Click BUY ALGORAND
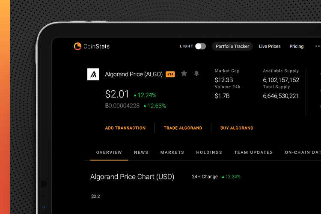The width and height of the screenshot is (321, 214). point(237,128)
